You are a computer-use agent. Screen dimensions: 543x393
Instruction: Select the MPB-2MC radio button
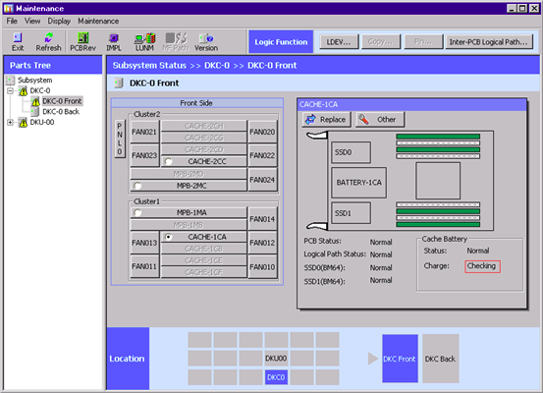[137, 186]
